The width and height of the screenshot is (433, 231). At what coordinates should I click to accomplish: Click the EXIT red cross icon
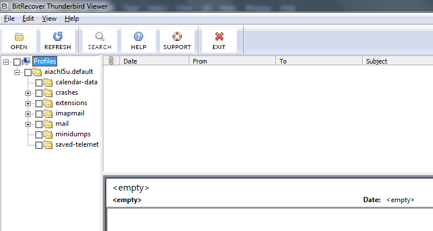coord(219,36)
